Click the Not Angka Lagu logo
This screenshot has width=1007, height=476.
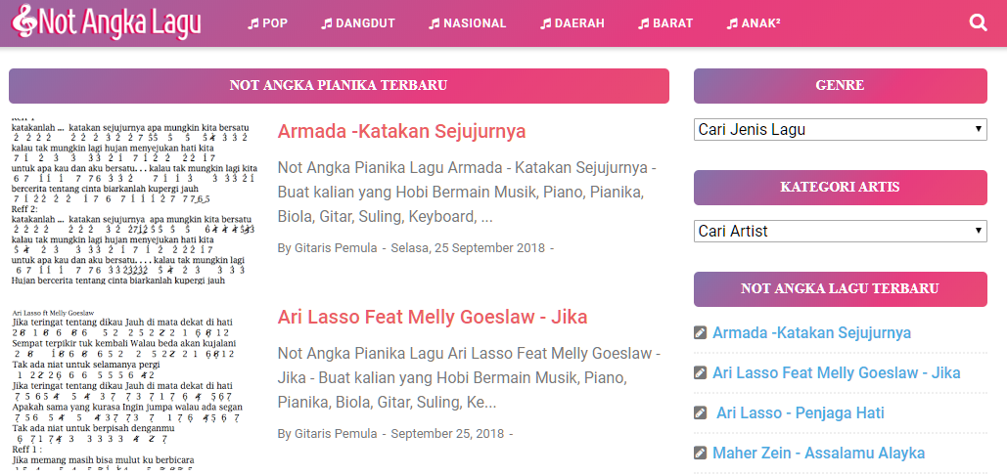click(x=107, y=22)
